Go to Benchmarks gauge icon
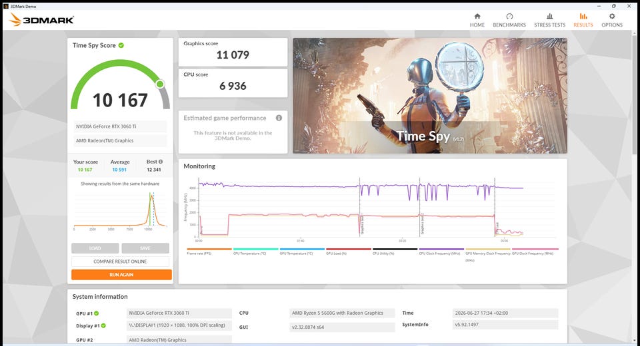 point(509,16)
